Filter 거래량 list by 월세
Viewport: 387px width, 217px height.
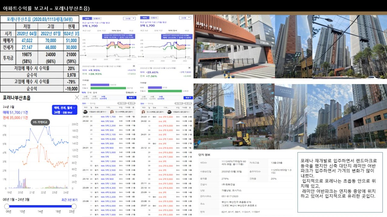point(95,93)
